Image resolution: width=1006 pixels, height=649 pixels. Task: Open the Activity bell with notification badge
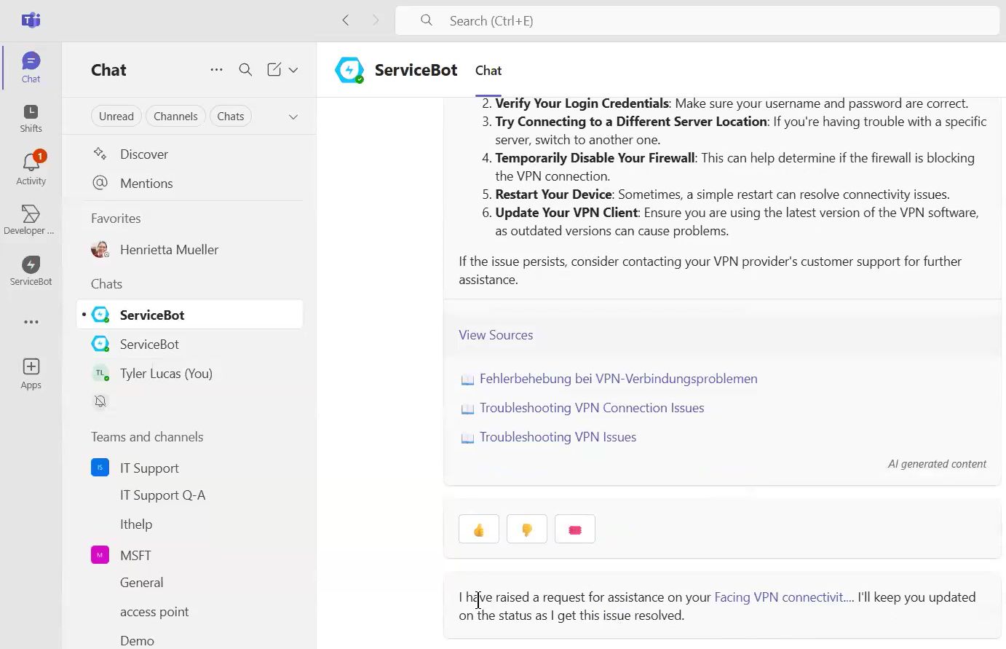coord(31,168)
